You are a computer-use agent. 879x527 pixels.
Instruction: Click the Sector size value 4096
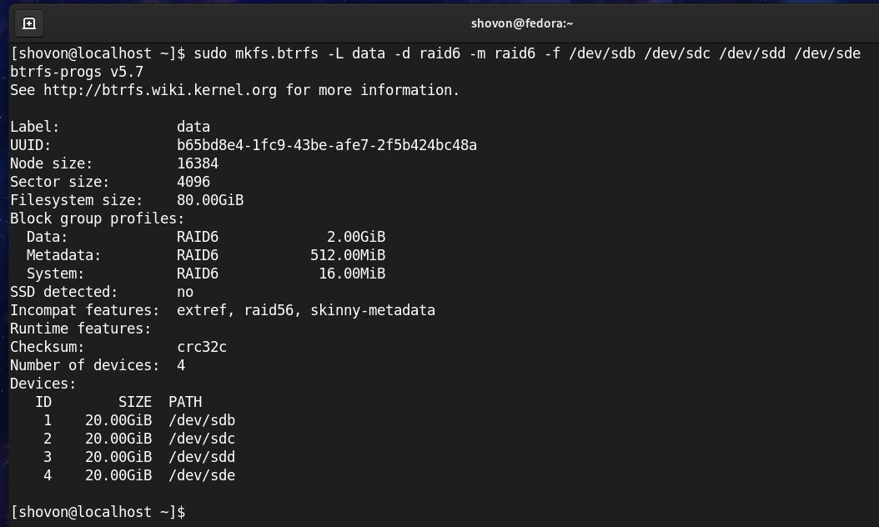pyautogui.click(x=193, y=182)
